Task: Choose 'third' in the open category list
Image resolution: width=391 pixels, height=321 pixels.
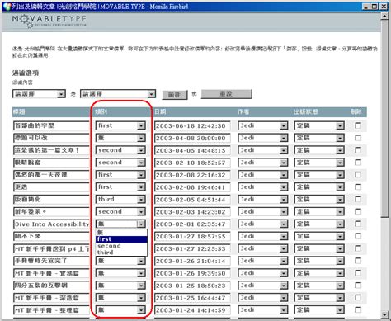Action: [x=121, y=253]
